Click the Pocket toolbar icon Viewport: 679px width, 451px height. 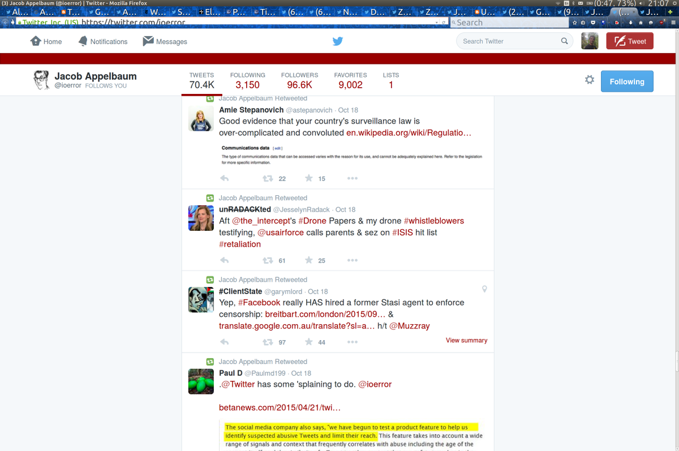click(x=593, y=23)
